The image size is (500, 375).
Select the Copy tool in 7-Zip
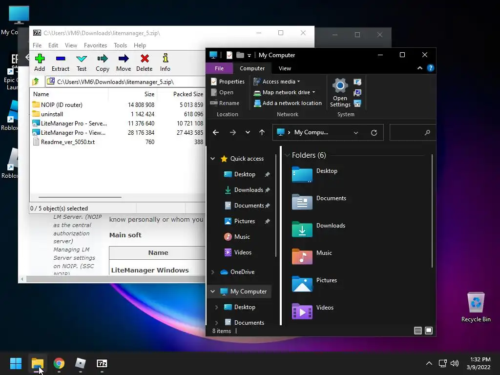[x=103, y=63]
